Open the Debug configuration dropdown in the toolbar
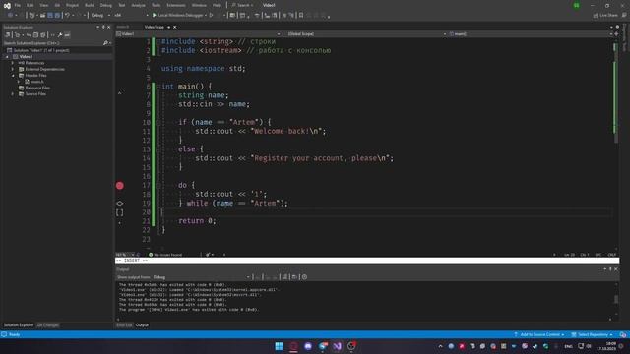This screenshot has width=630, height=354. (100, 16)
